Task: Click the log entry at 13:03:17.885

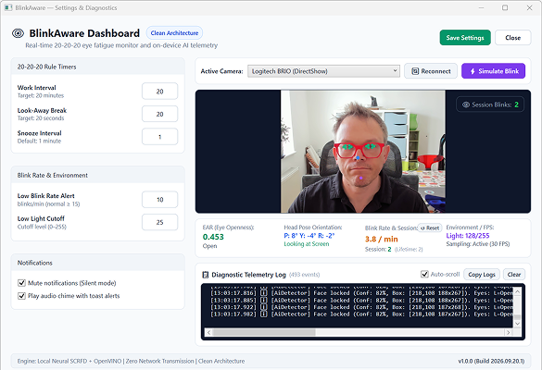Action: coord(361,301)
